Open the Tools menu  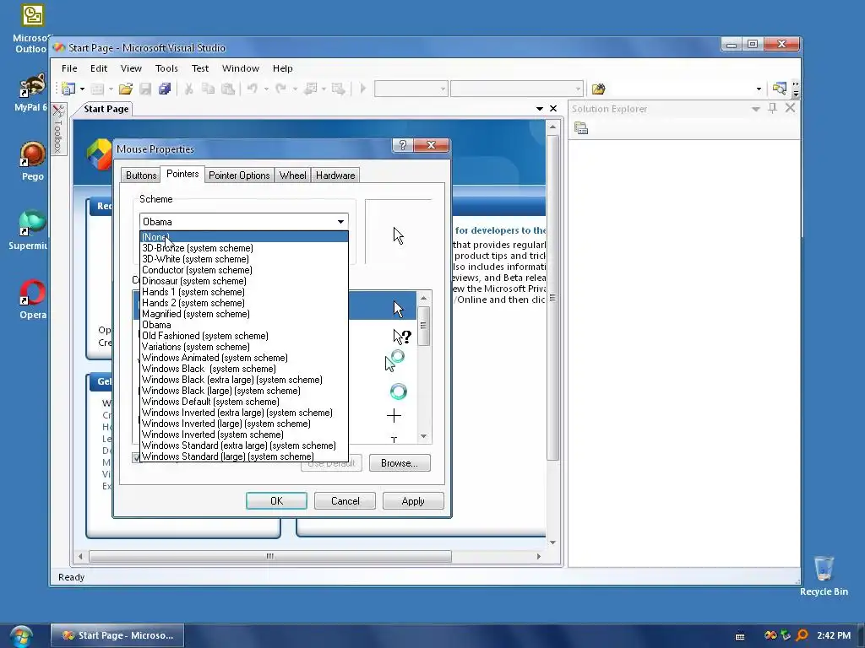point(166,68)
